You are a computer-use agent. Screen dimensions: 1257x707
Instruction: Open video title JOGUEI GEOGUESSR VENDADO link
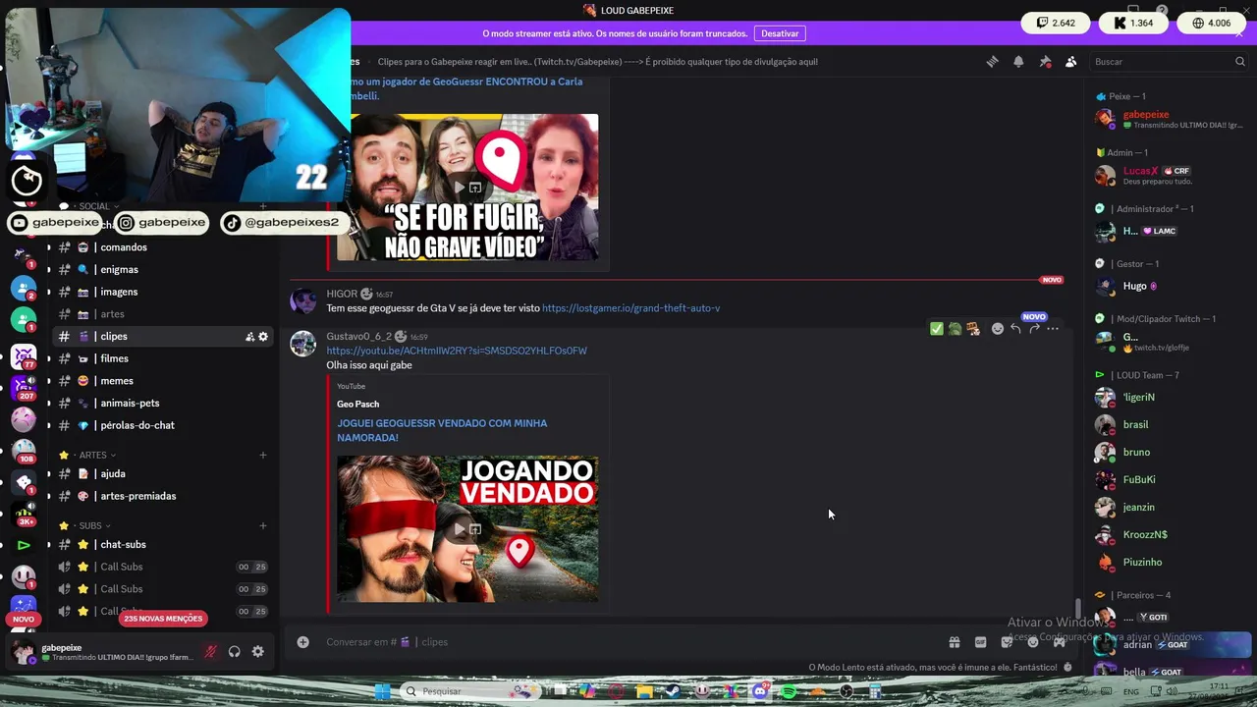coord(442,430)
